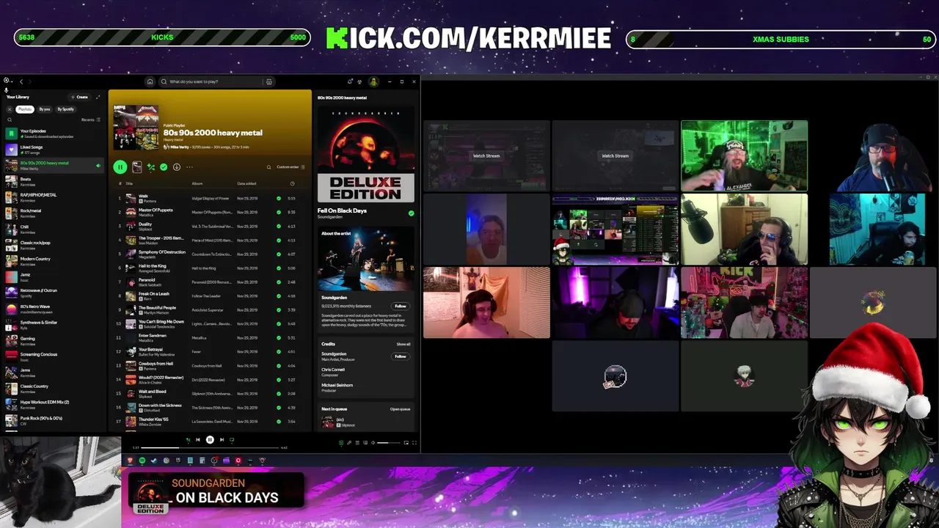Play Symphony Of Destruction track row

tap(211, 254)
